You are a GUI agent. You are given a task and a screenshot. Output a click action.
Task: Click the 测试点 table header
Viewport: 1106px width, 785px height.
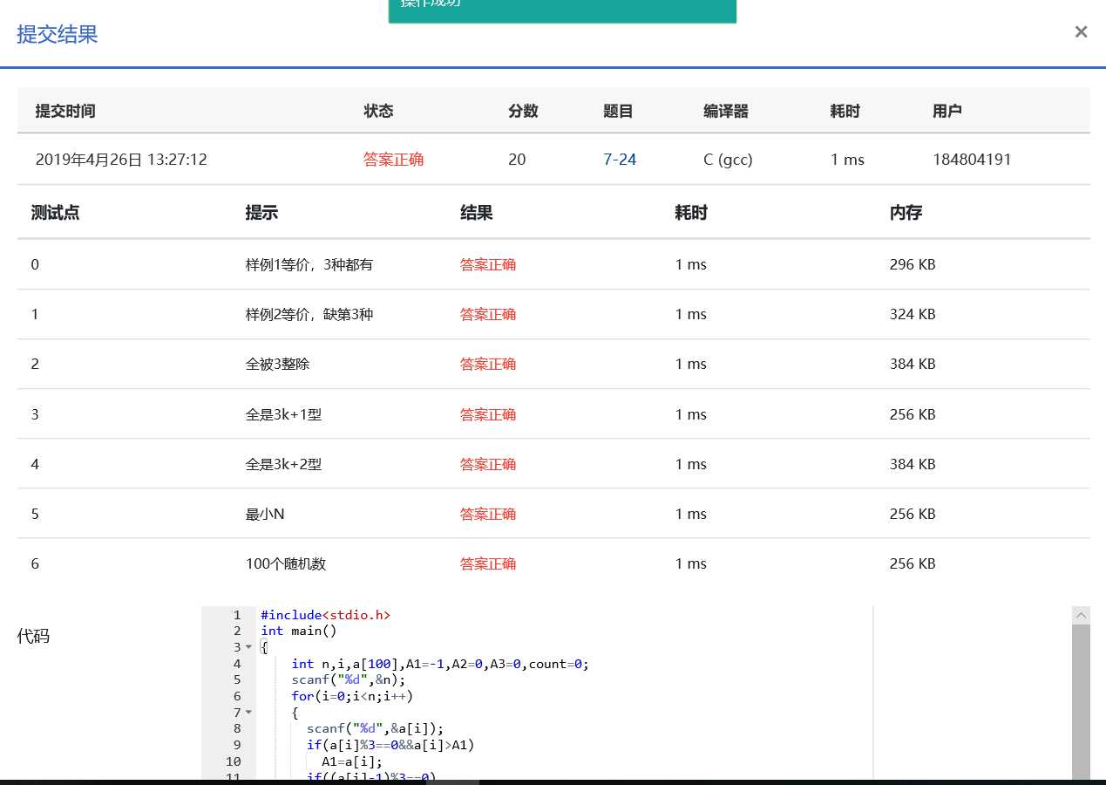pos(55,212)
